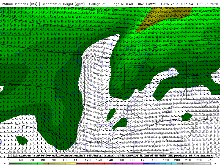Image resolution: width=220 pixels, height=165 pixels.
Task: Click the 10500 height contour label
Action: click(x=89, y=29)
